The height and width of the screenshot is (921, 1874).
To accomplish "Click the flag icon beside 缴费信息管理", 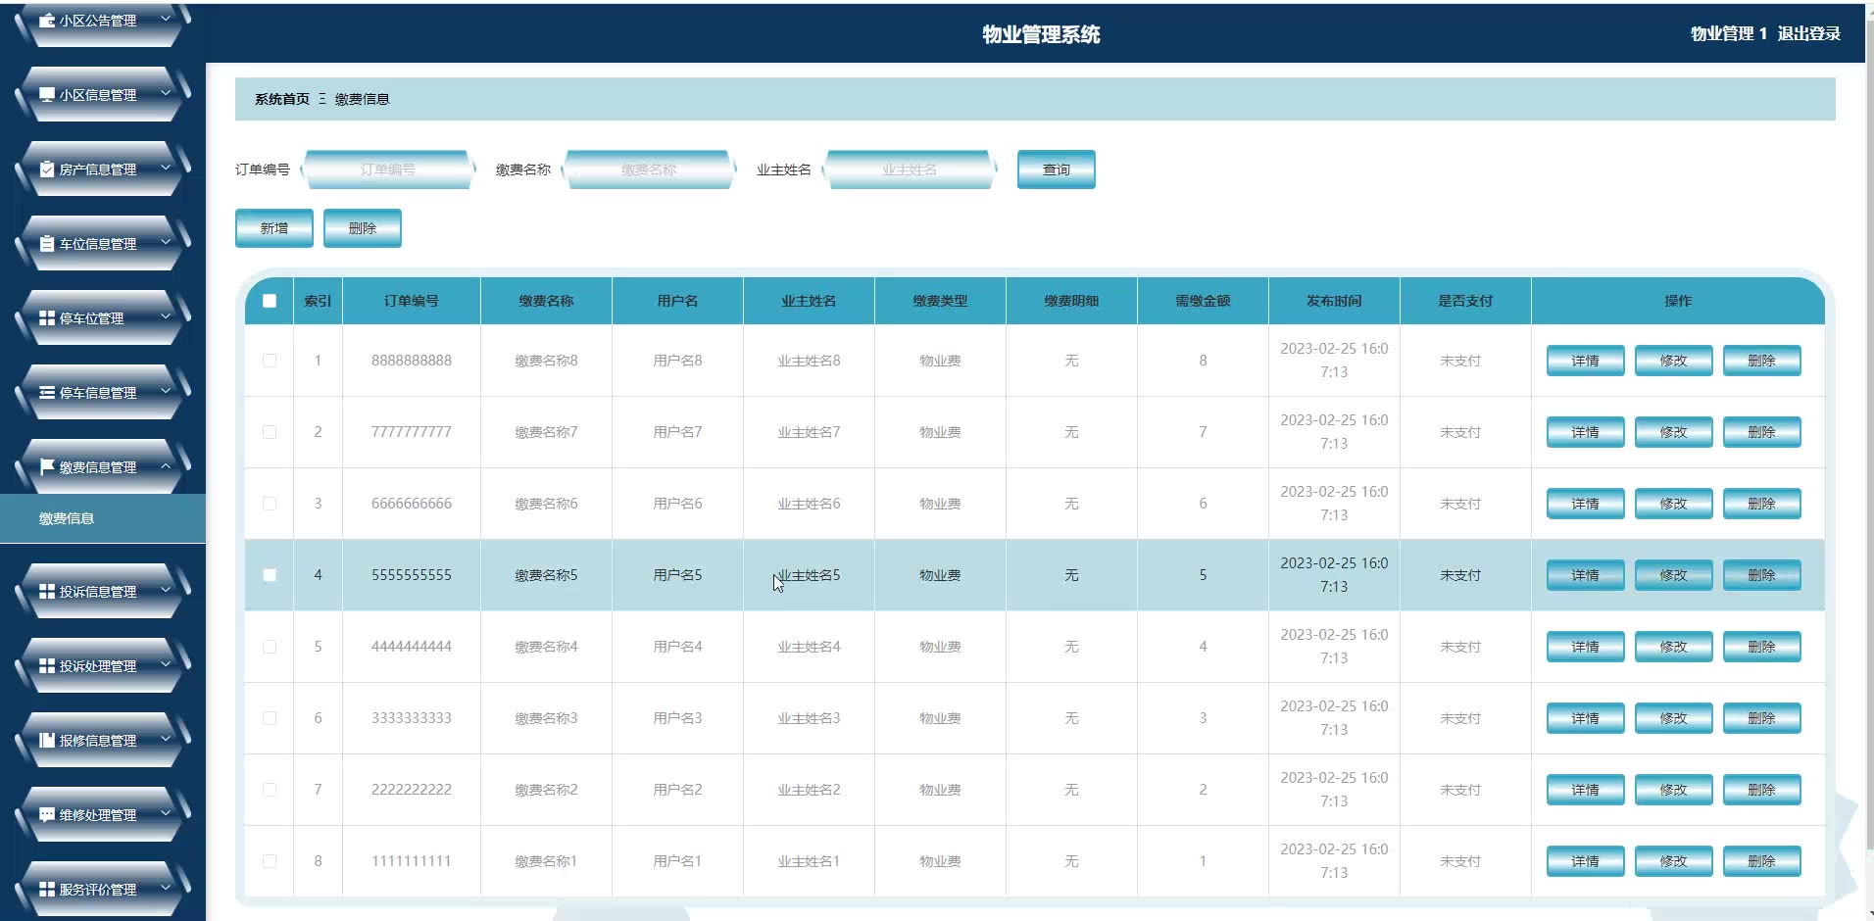I will click(47, 467).
